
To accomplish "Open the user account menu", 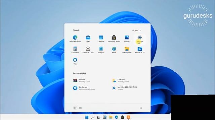I will (78, 108).
